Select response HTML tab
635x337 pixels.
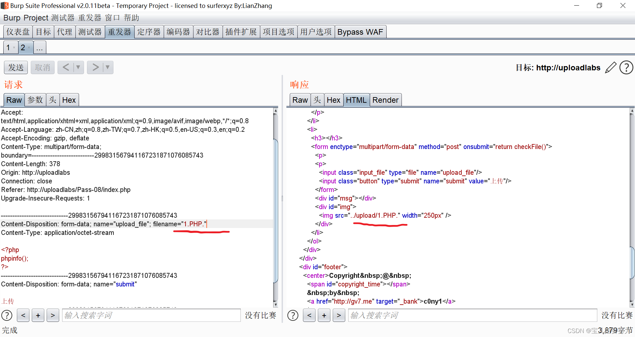(357, 100)
